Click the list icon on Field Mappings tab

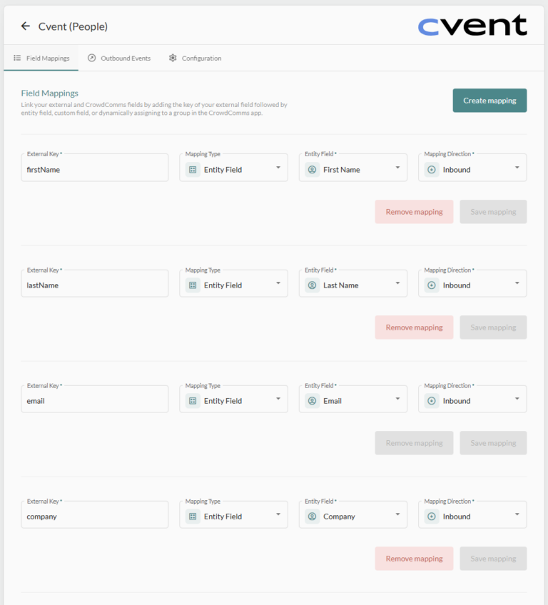pos(17,58)
